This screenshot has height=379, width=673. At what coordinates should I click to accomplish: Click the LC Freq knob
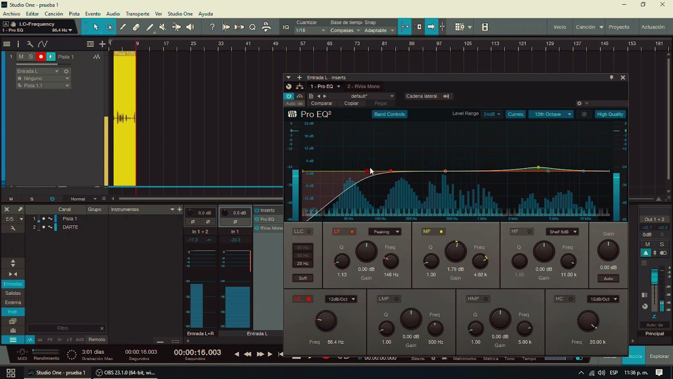(326, 321)
